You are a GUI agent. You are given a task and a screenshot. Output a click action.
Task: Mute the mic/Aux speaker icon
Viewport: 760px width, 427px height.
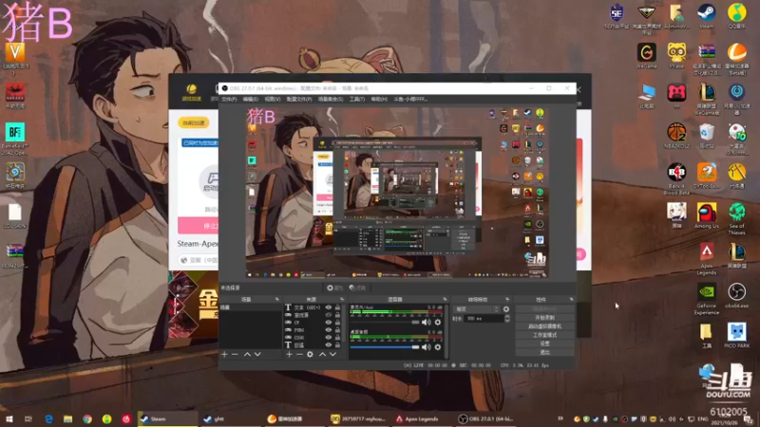click(x=426, y=322)
